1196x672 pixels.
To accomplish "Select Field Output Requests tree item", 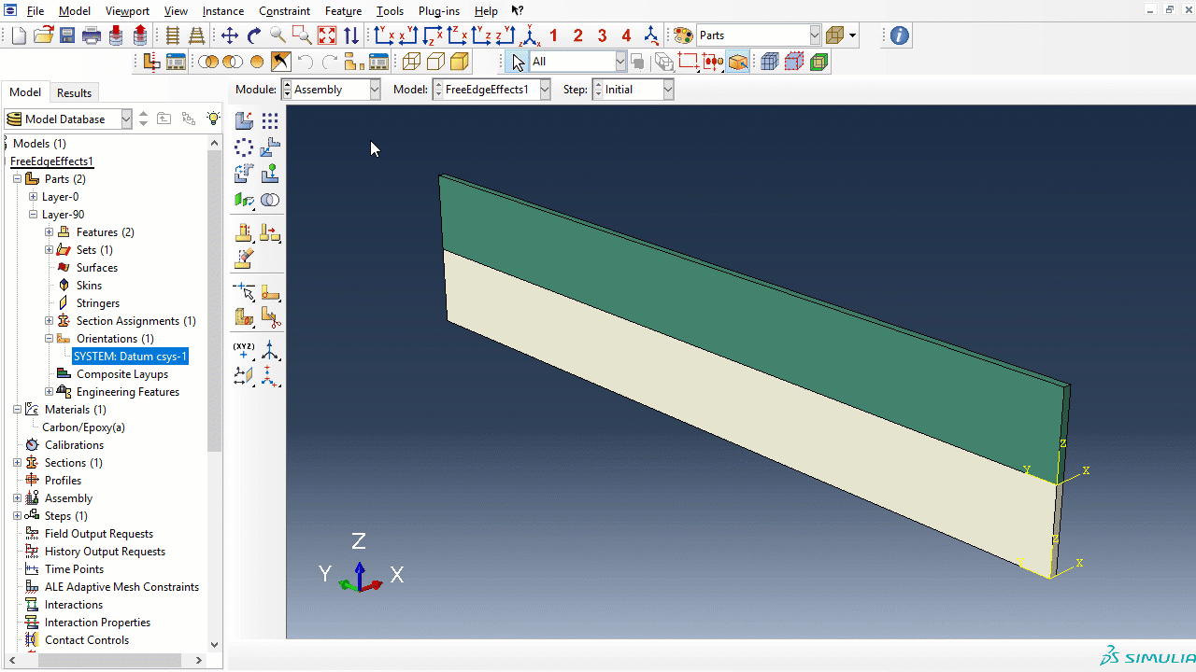I will (99, 534).
